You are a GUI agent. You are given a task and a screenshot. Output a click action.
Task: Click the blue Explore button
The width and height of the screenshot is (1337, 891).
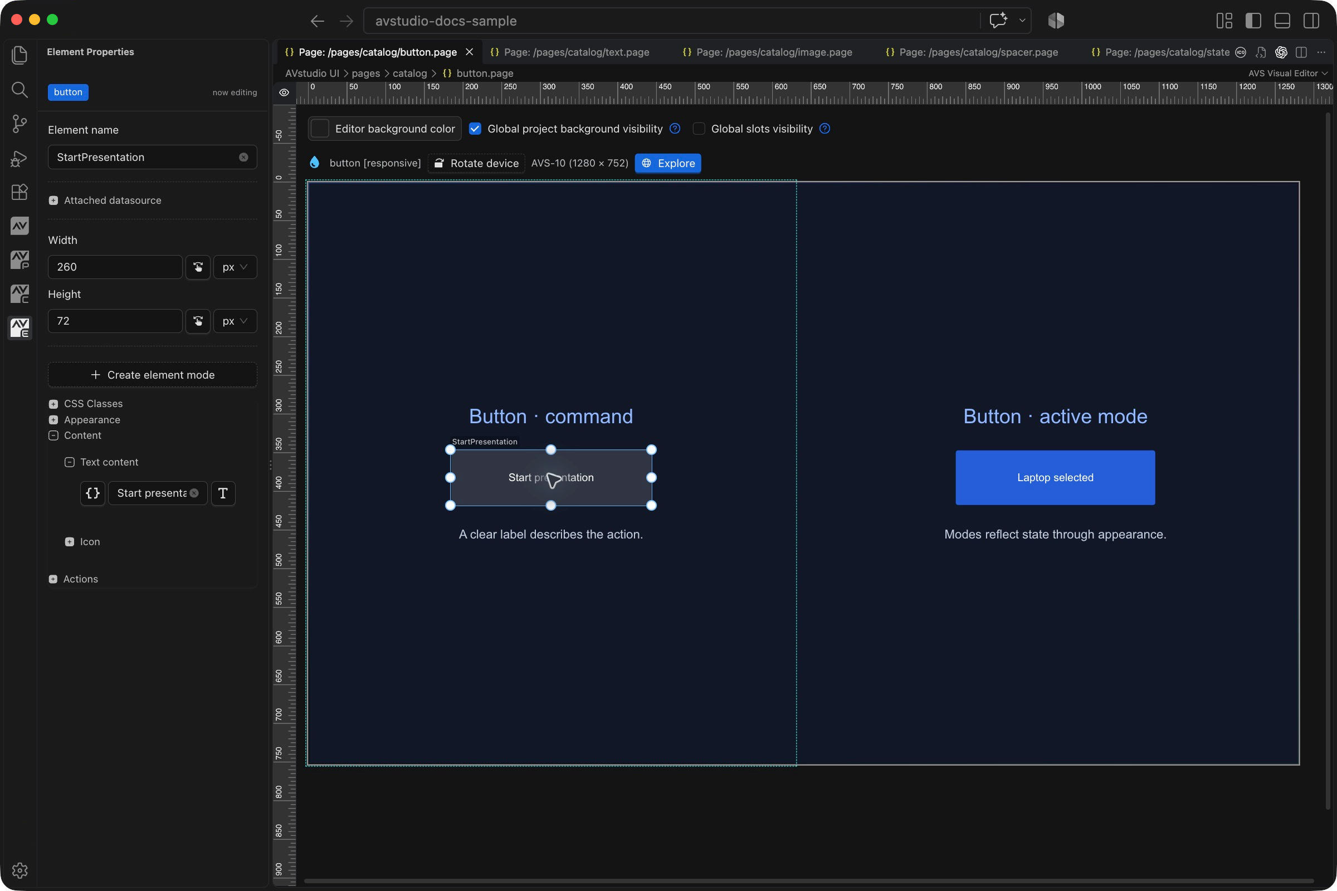(668, 164)
